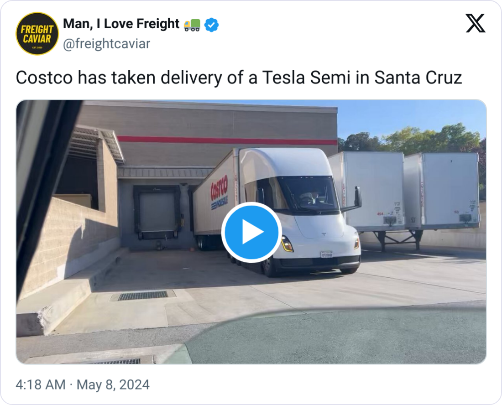Play the Tesla Semi video
The height and width of the screenshot is (405, 502).
(x=251, y=233)
